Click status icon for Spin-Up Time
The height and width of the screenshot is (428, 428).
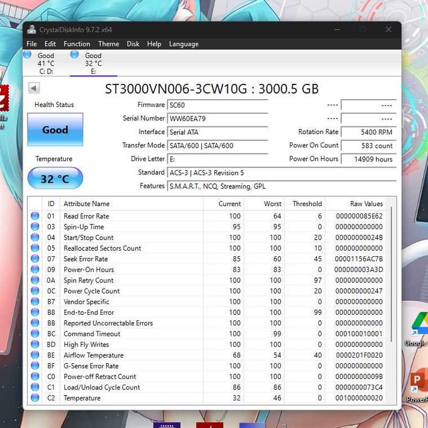[x=35, y=227]
